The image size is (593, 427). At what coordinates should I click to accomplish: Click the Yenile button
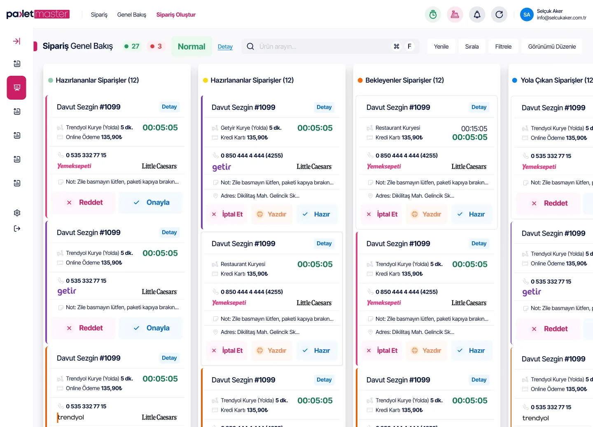[441, 47]
